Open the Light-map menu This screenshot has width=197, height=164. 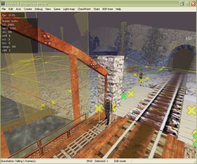click(69, 9)
